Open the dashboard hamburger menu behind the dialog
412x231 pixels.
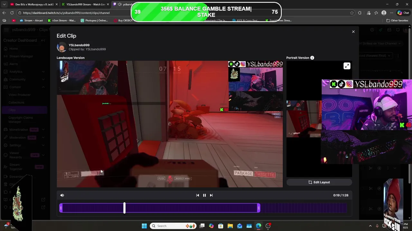click(x=6, y=30)
